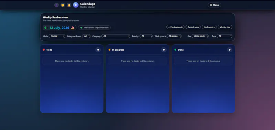Jump to the Current week
Viewport: 275px width, 130px height.
point(193,27)
